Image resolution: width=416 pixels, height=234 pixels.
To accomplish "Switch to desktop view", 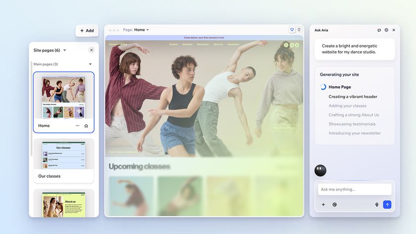I will tap(292, 30).
